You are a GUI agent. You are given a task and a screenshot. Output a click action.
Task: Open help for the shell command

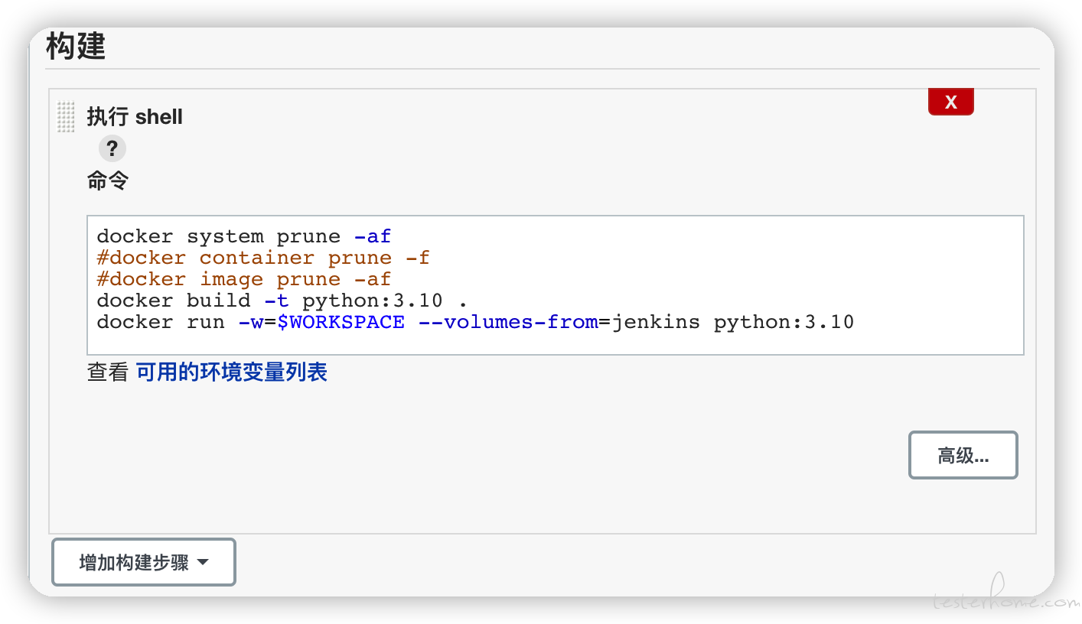(x=112, y=148)
